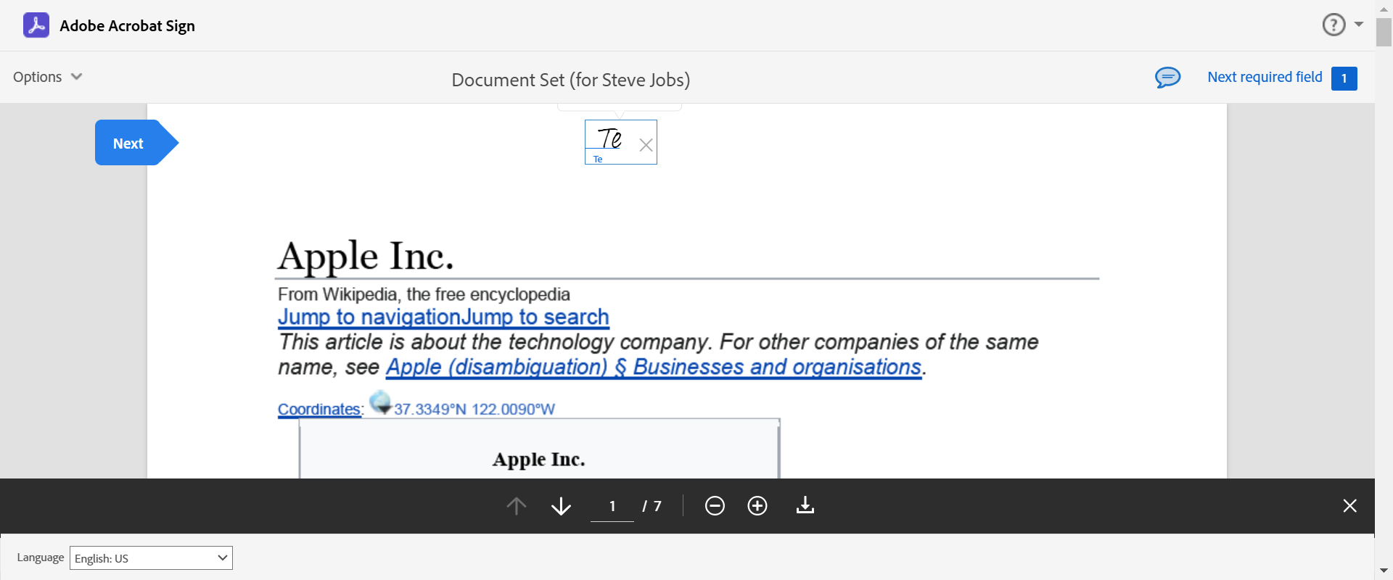1393x580 pixels.
Task: Open the comment speech bubble icon
Action: tap(1168, 77)
